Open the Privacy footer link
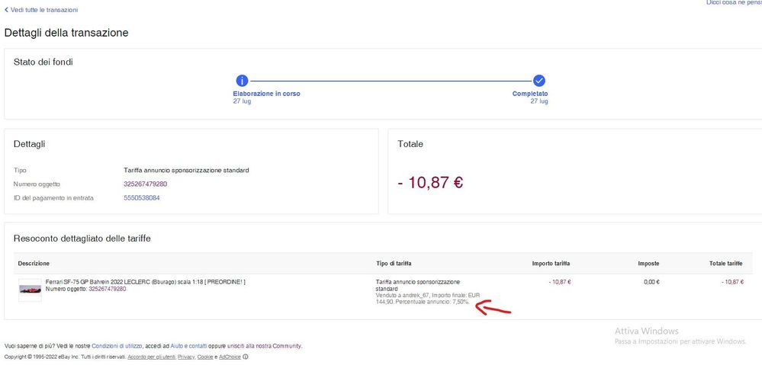 tap(187, 357)
